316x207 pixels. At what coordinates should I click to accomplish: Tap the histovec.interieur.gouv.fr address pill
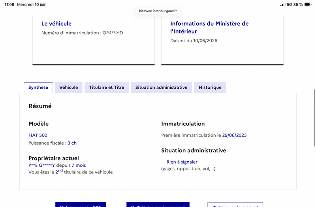click(x=158, y=11)
